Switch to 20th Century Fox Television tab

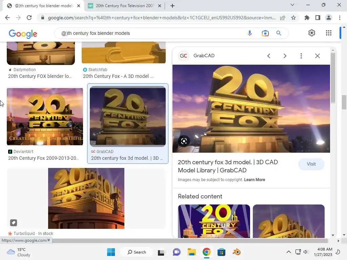[125, 6]
